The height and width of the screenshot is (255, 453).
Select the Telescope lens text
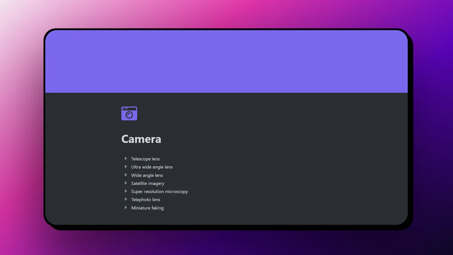click(145, 159)
